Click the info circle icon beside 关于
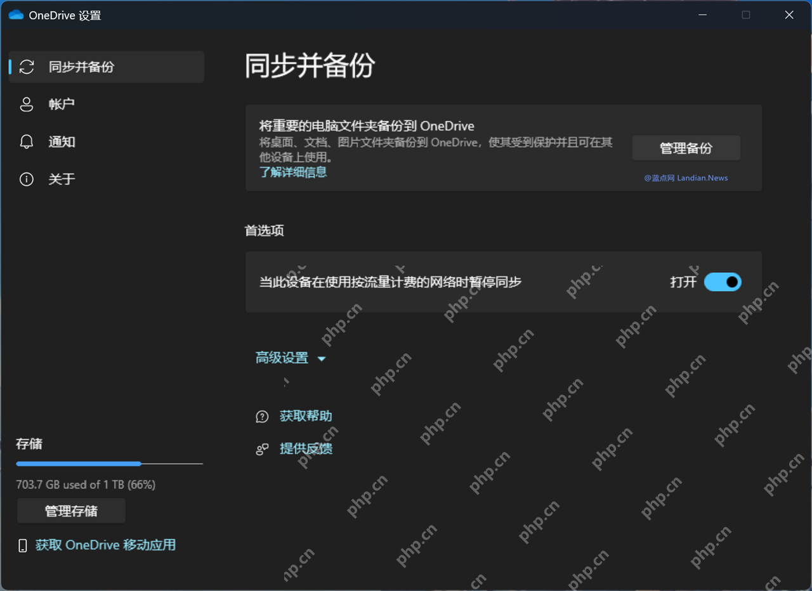Viewport: 812px width, 591px height. 27,179
